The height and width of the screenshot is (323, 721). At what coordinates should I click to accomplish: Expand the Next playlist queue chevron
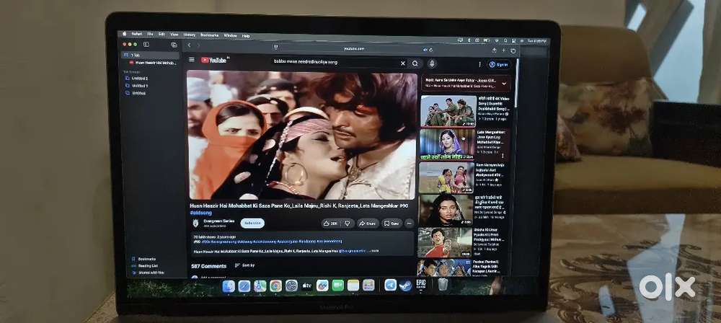[x=504, y=84]
